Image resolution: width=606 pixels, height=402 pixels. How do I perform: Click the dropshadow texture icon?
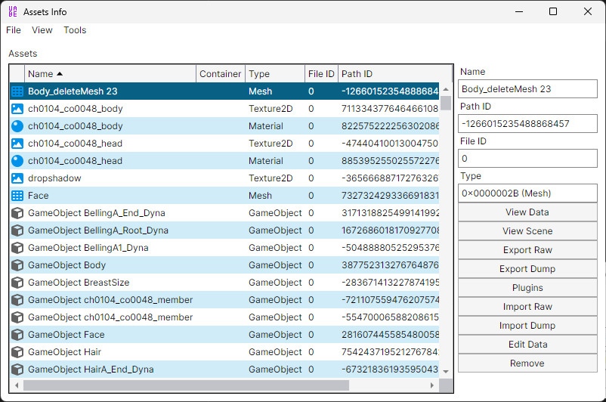pyautogui.click(x=17, y=178)
